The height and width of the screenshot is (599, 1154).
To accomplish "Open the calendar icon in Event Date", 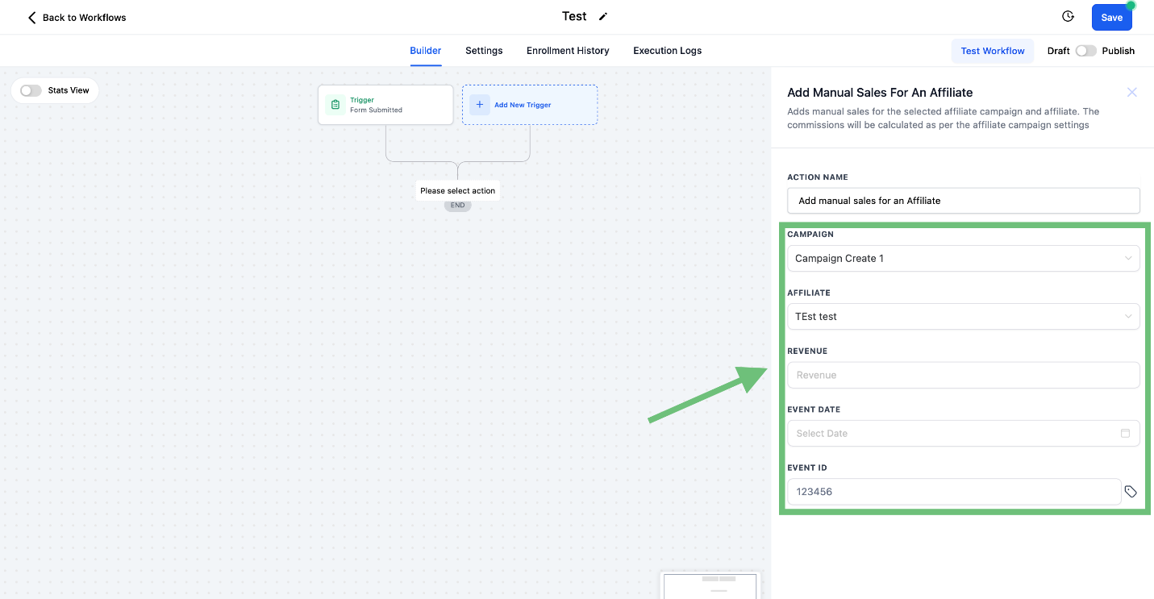I will click(x=1125, y=433).
